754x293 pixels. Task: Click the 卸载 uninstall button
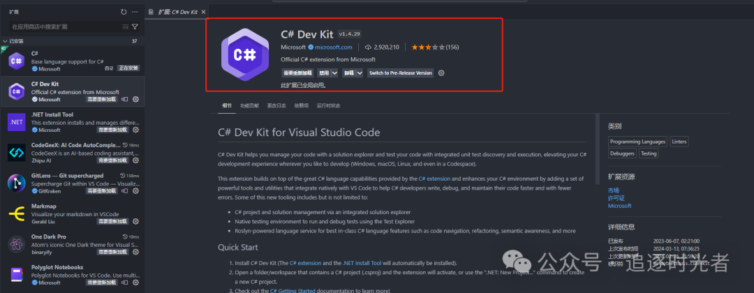348,73
